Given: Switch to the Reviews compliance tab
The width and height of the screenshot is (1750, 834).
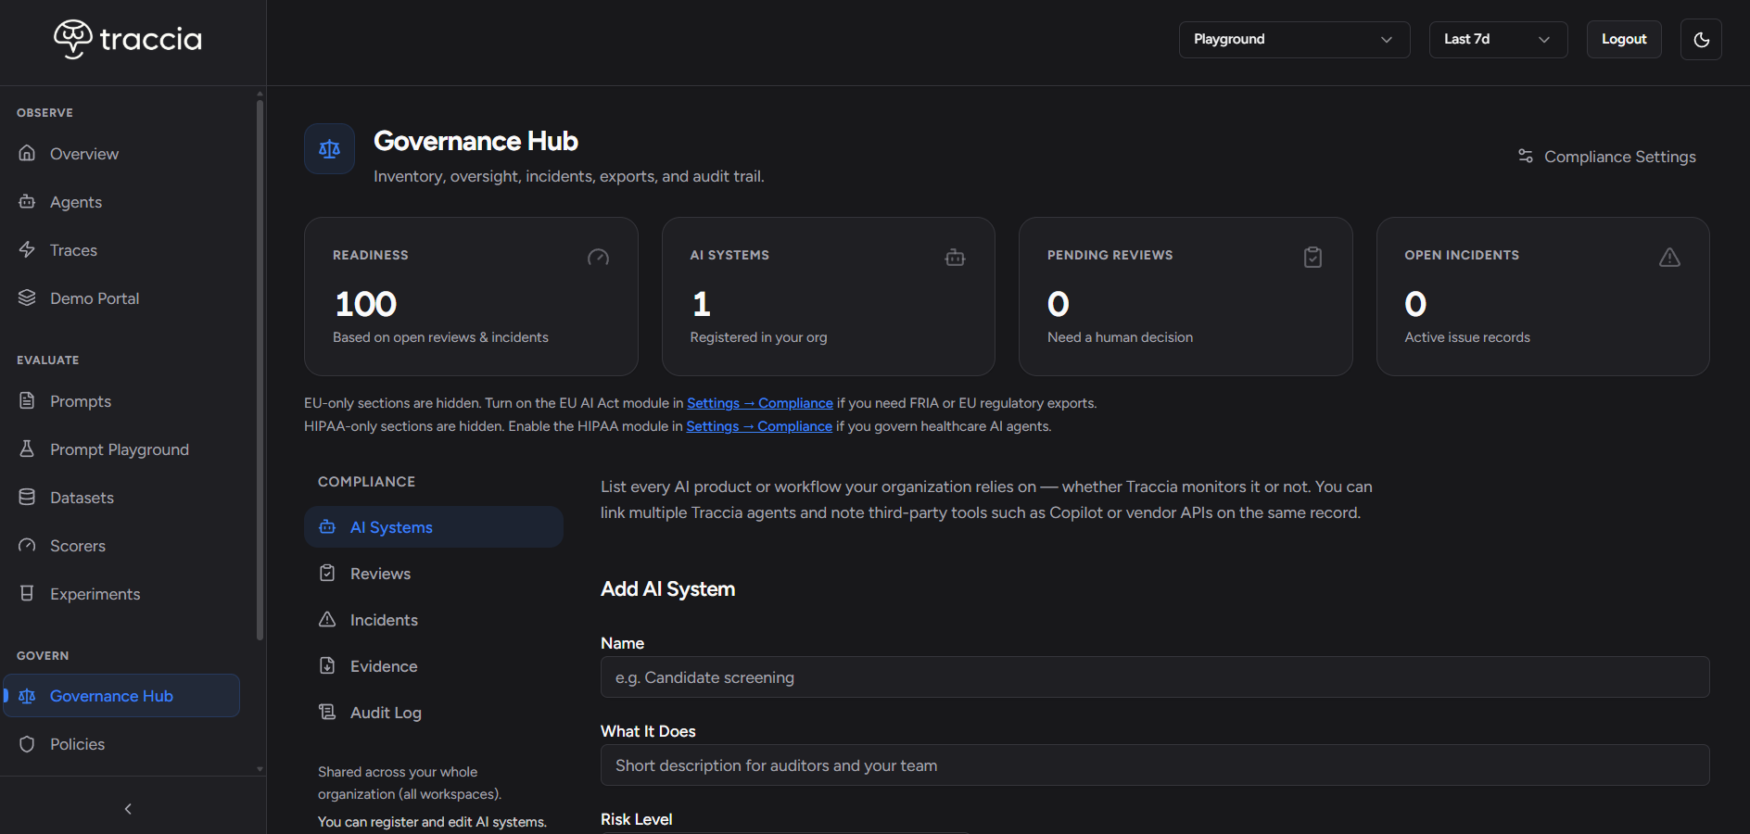Looking at the screenshot, I should [434, 573].
